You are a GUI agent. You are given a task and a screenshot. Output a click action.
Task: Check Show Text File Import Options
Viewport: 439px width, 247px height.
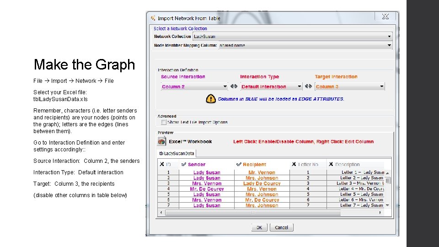(x=164, y=122)
